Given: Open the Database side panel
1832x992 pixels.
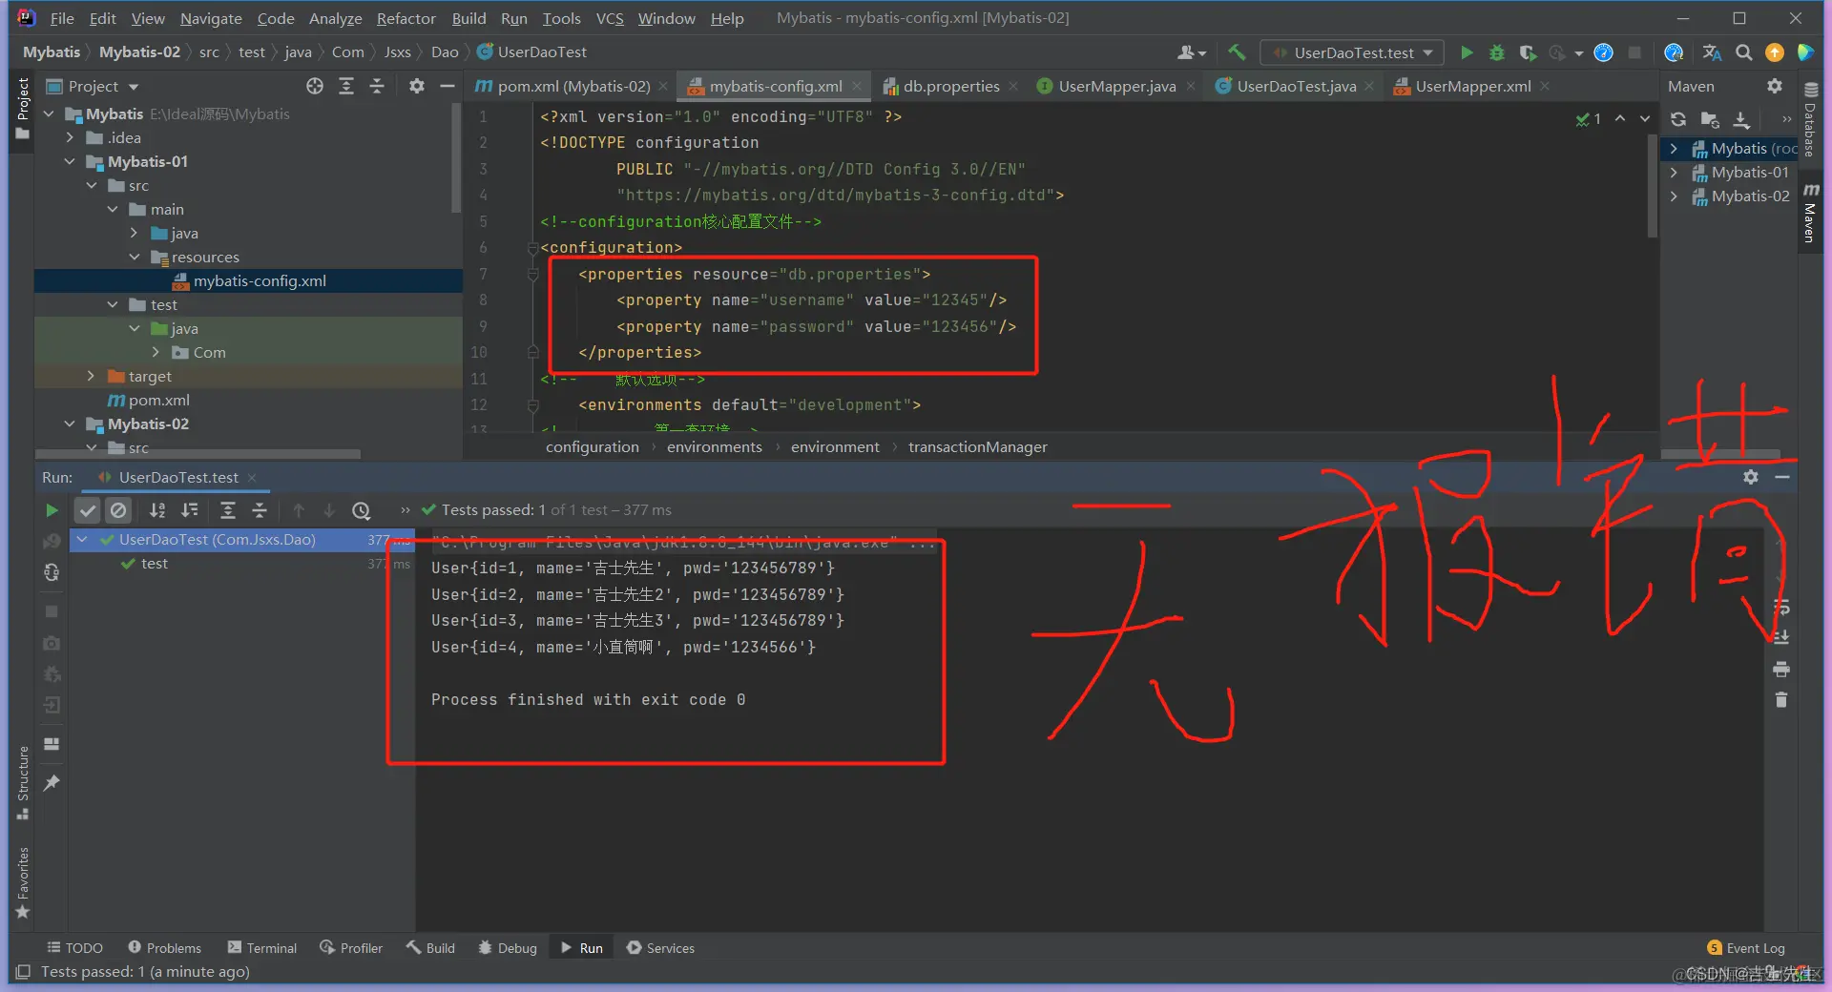Looking at the screenshot, I should (1810, 119).
